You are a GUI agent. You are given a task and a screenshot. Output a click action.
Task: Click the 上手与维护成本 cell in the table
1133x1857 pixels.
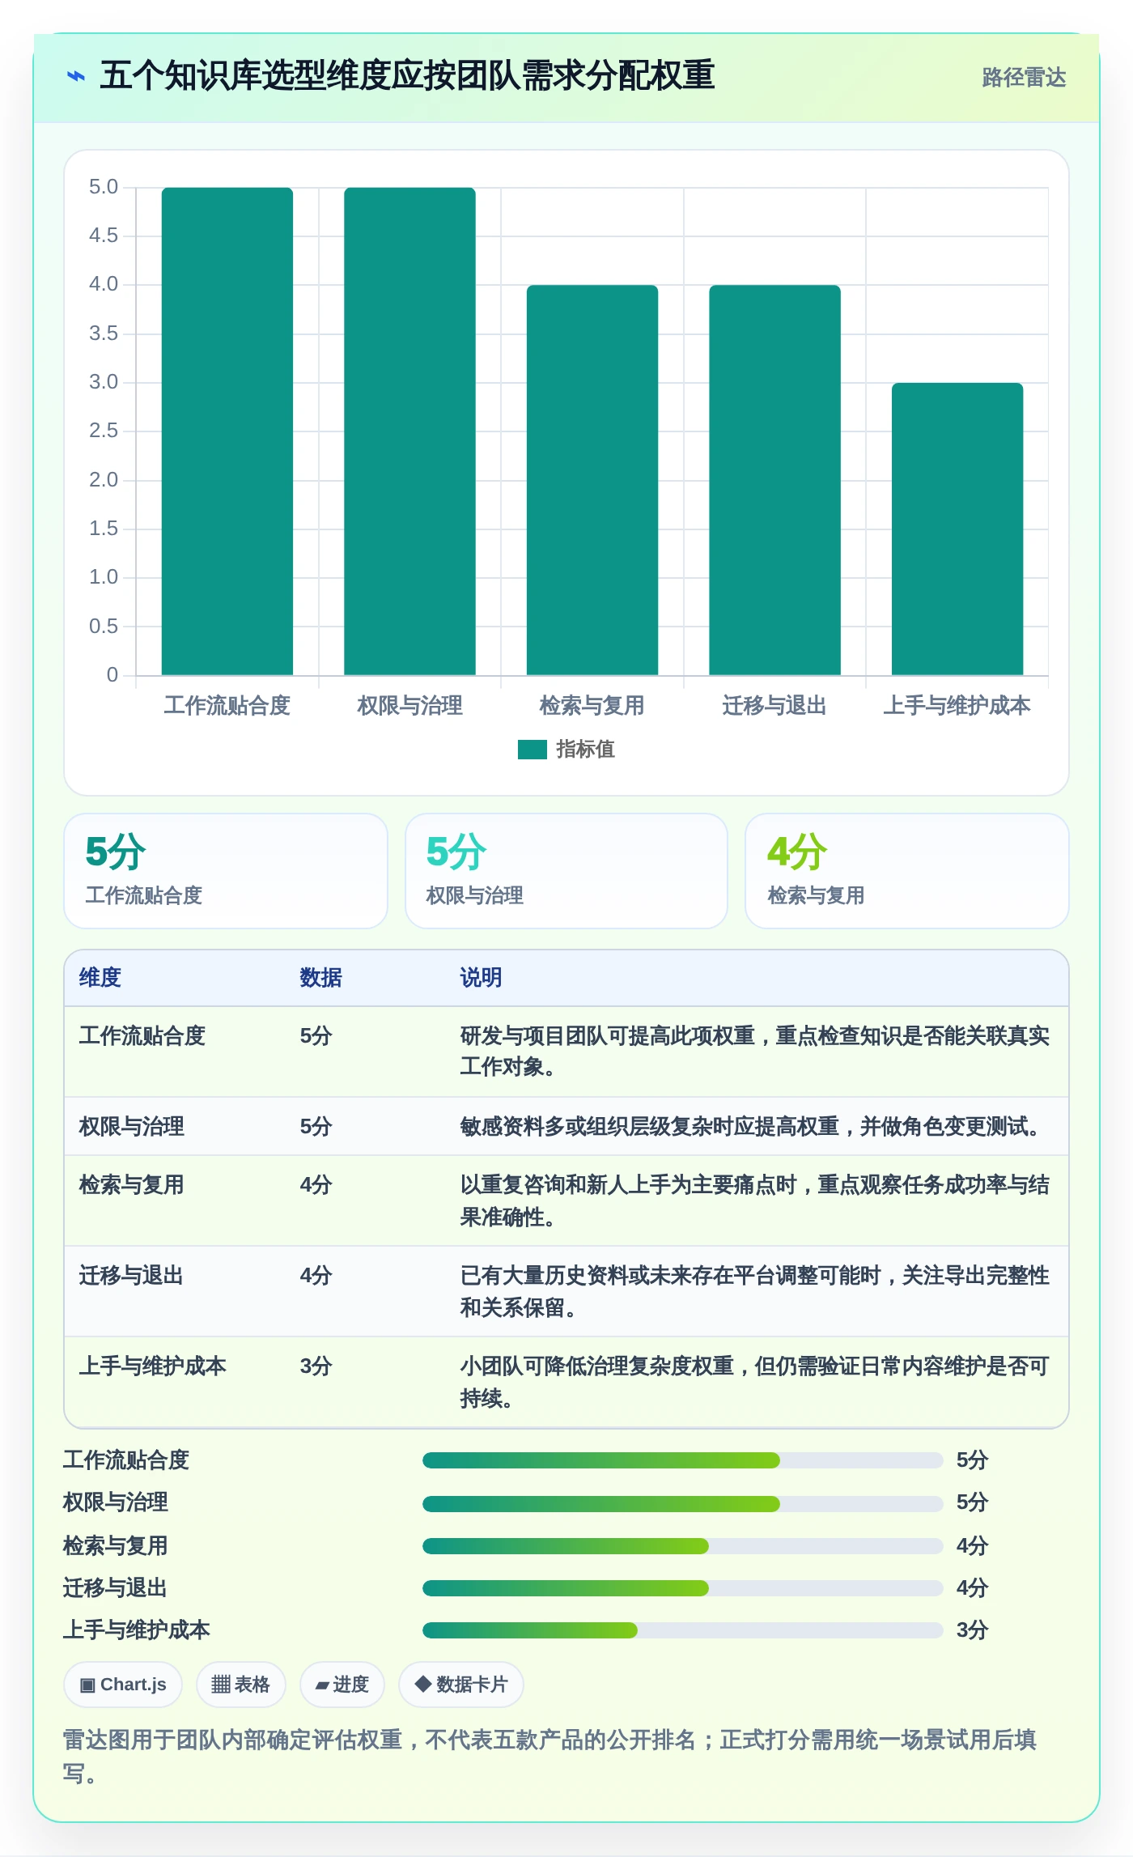pos(153,1366)
